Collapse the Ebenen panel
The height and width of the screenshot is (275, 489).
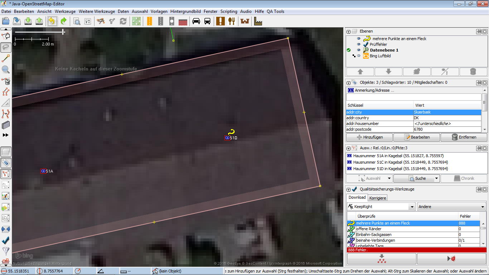pos(349,32)
